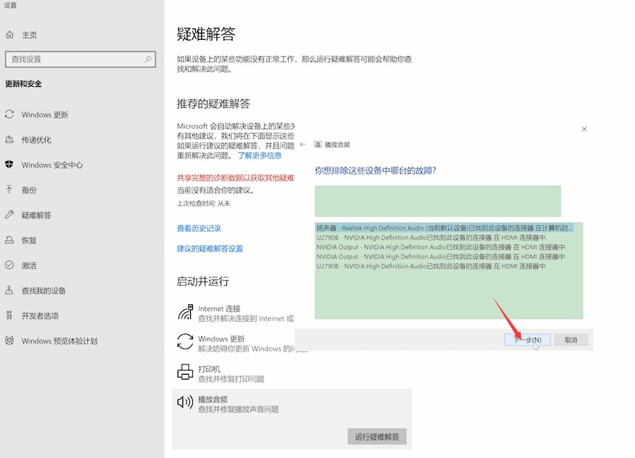Click the 了解更多信息 link
This screenshot has height=458, width=635.
[x=260, y=155]
